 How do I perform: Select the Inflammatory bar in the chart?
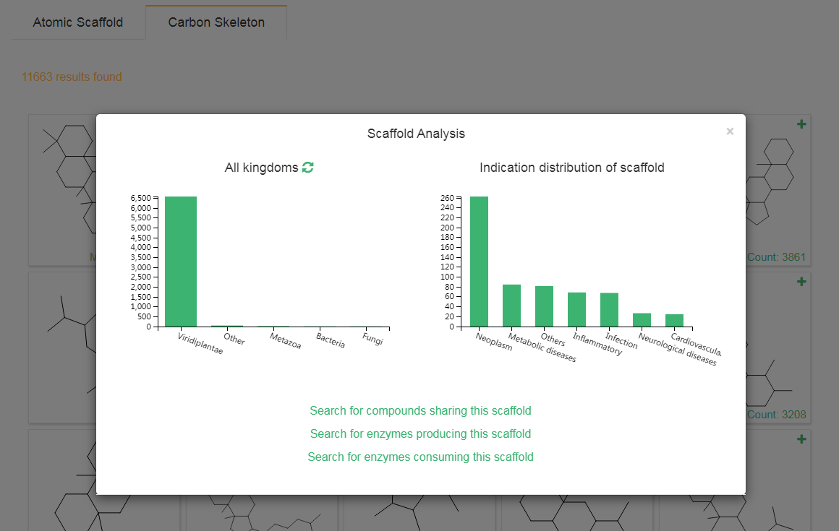tap(576, 309)
